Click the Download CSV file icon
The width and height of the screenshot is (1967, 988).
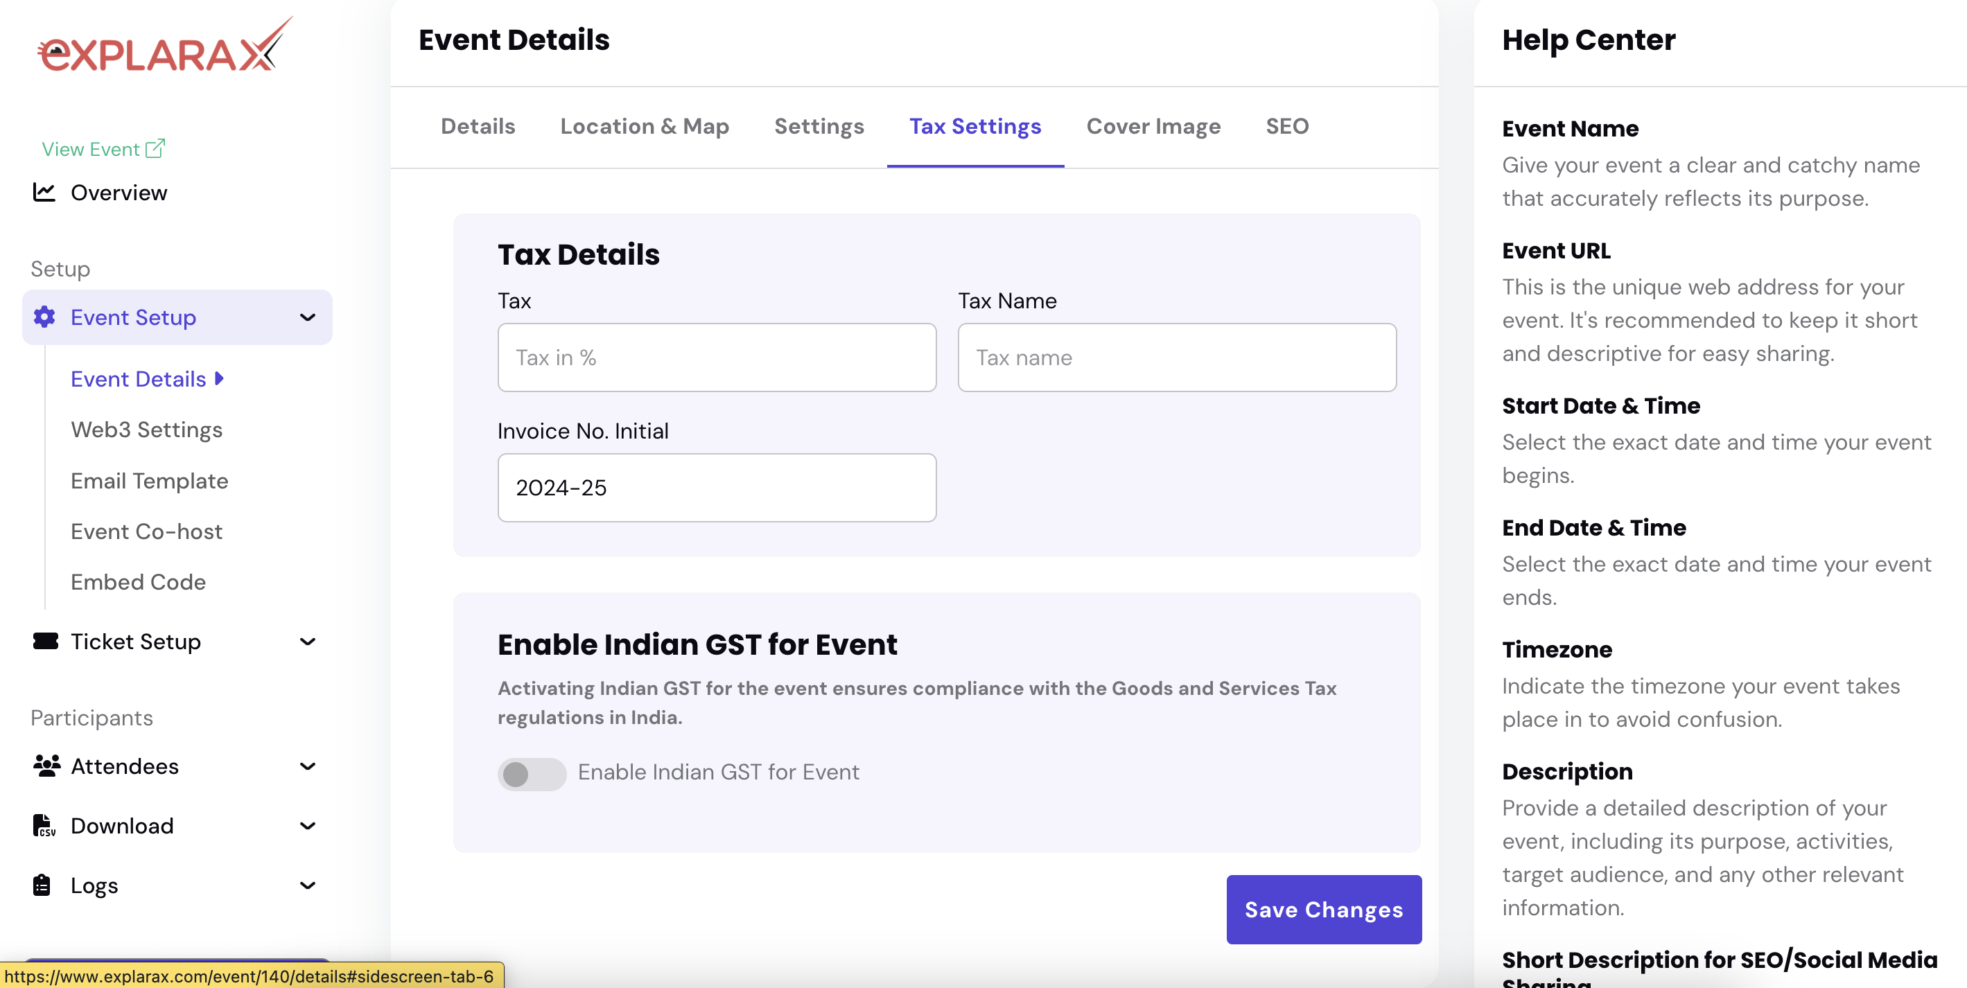(44, 825)
